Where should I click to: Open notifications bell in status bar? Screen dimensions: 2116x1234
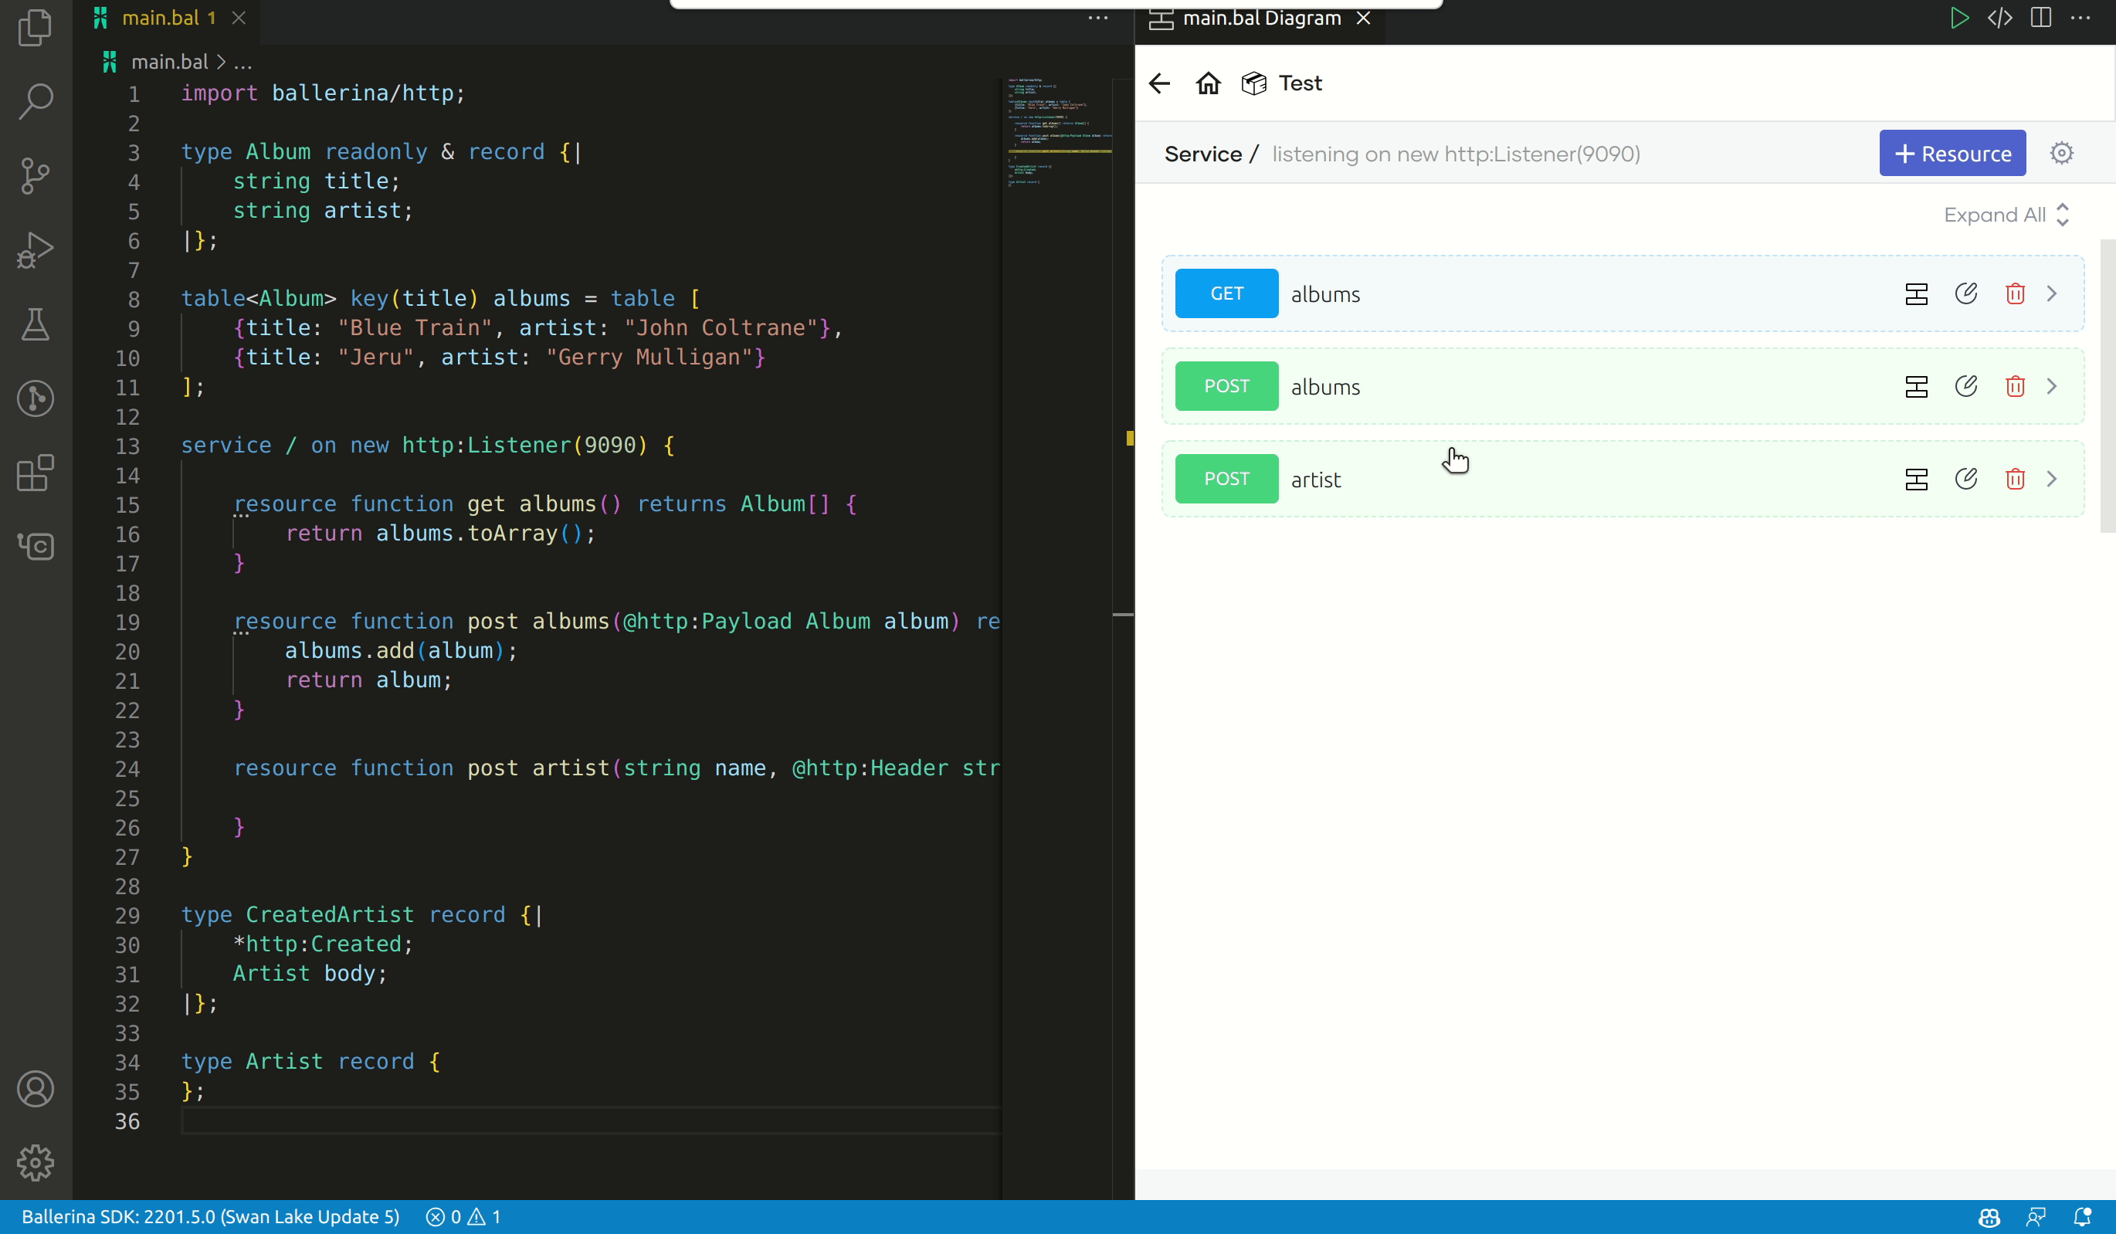coord(2083,1217)
